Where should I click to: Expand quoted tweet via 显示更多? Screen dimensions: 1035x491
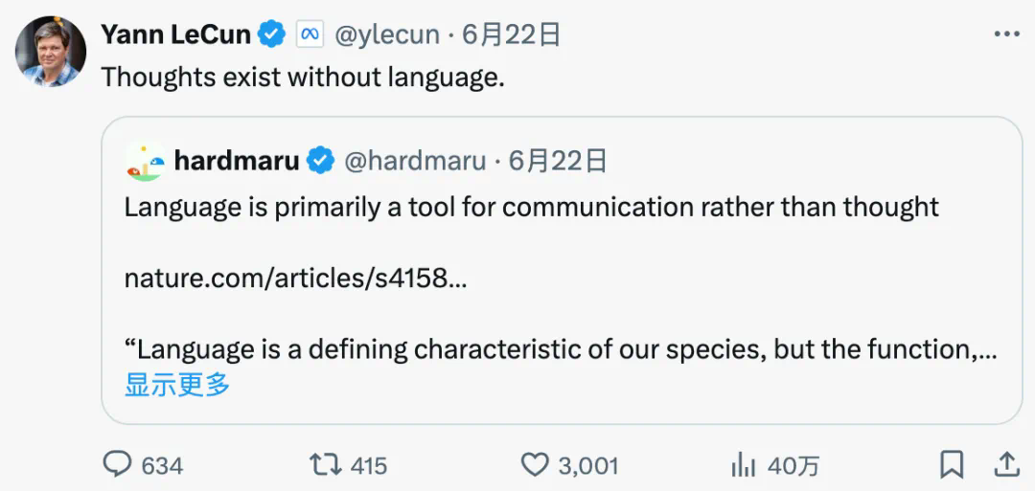177,385
